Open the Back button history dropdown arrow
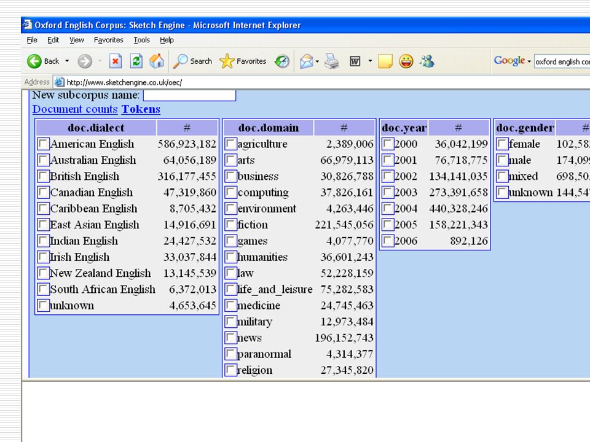This screenshot has width=590, height=442. click(67, 61)
